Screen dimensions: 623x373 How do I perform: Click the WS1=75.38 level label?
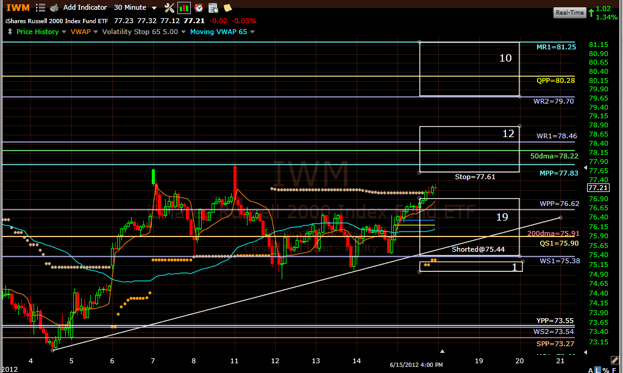pyautogui.click(x=560, y=261)
